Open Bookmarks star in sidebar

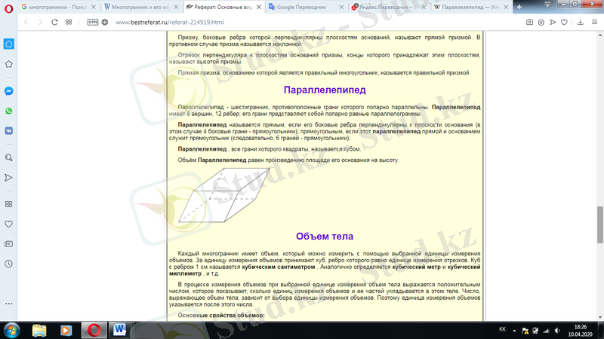(8, 64)
